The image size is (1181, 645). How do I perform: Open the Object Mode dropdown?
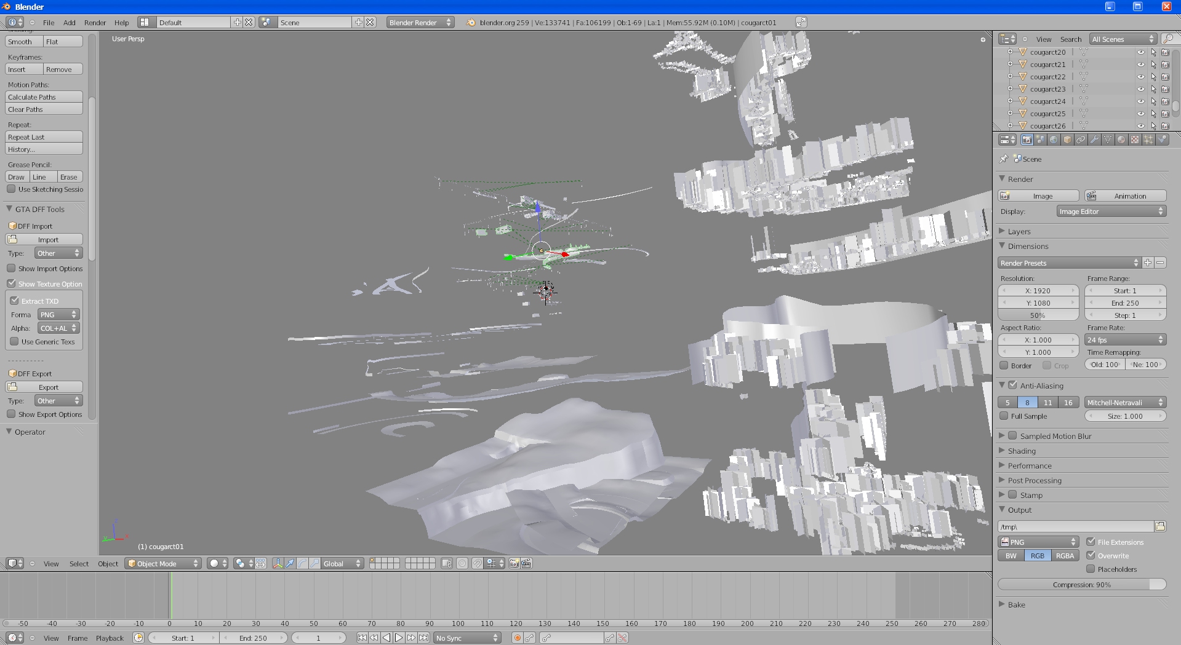click(163, 563)
